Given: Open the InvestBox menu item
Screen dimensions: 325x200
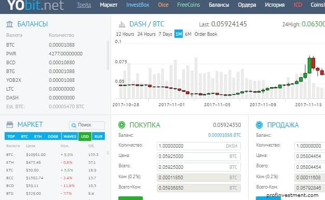Looking at the screenshot, I should click(138, 5).
